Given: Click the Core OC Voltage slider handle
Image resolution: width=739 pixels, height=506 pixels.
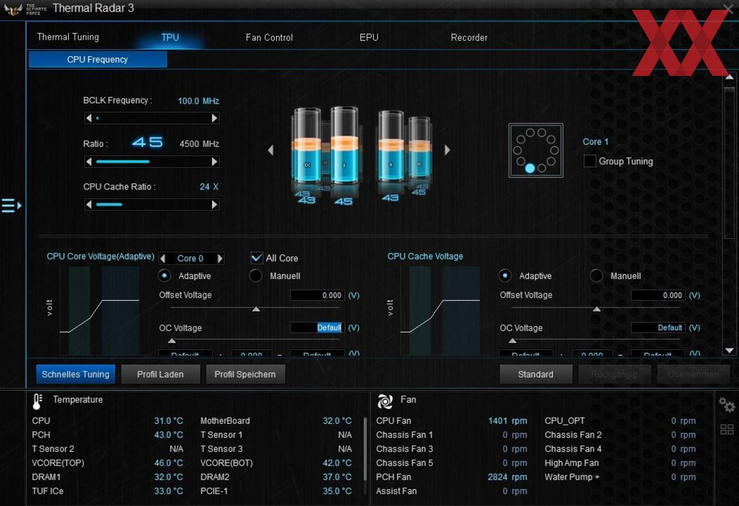Looking at the screenshot, I should (172, 341).
